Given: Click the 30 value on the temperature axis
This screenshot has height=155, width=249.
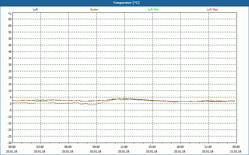Looking at the screenshot, I should tap(10, 65).
